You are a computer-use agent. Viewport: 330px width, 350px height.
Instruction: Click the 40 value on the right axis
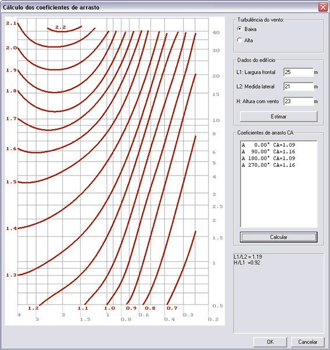point(216,33)
